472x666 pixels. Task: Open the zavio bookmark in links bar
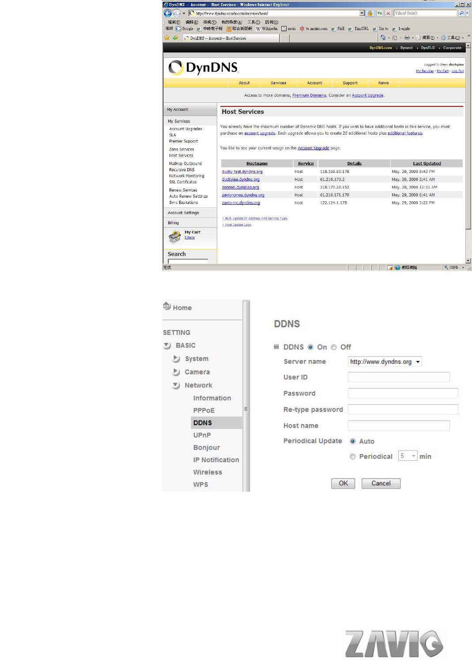289,29
